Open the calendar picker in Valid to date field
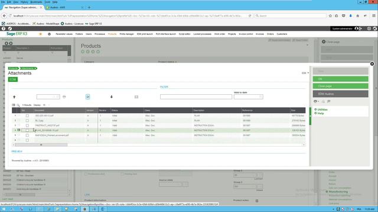 (260, 97)
